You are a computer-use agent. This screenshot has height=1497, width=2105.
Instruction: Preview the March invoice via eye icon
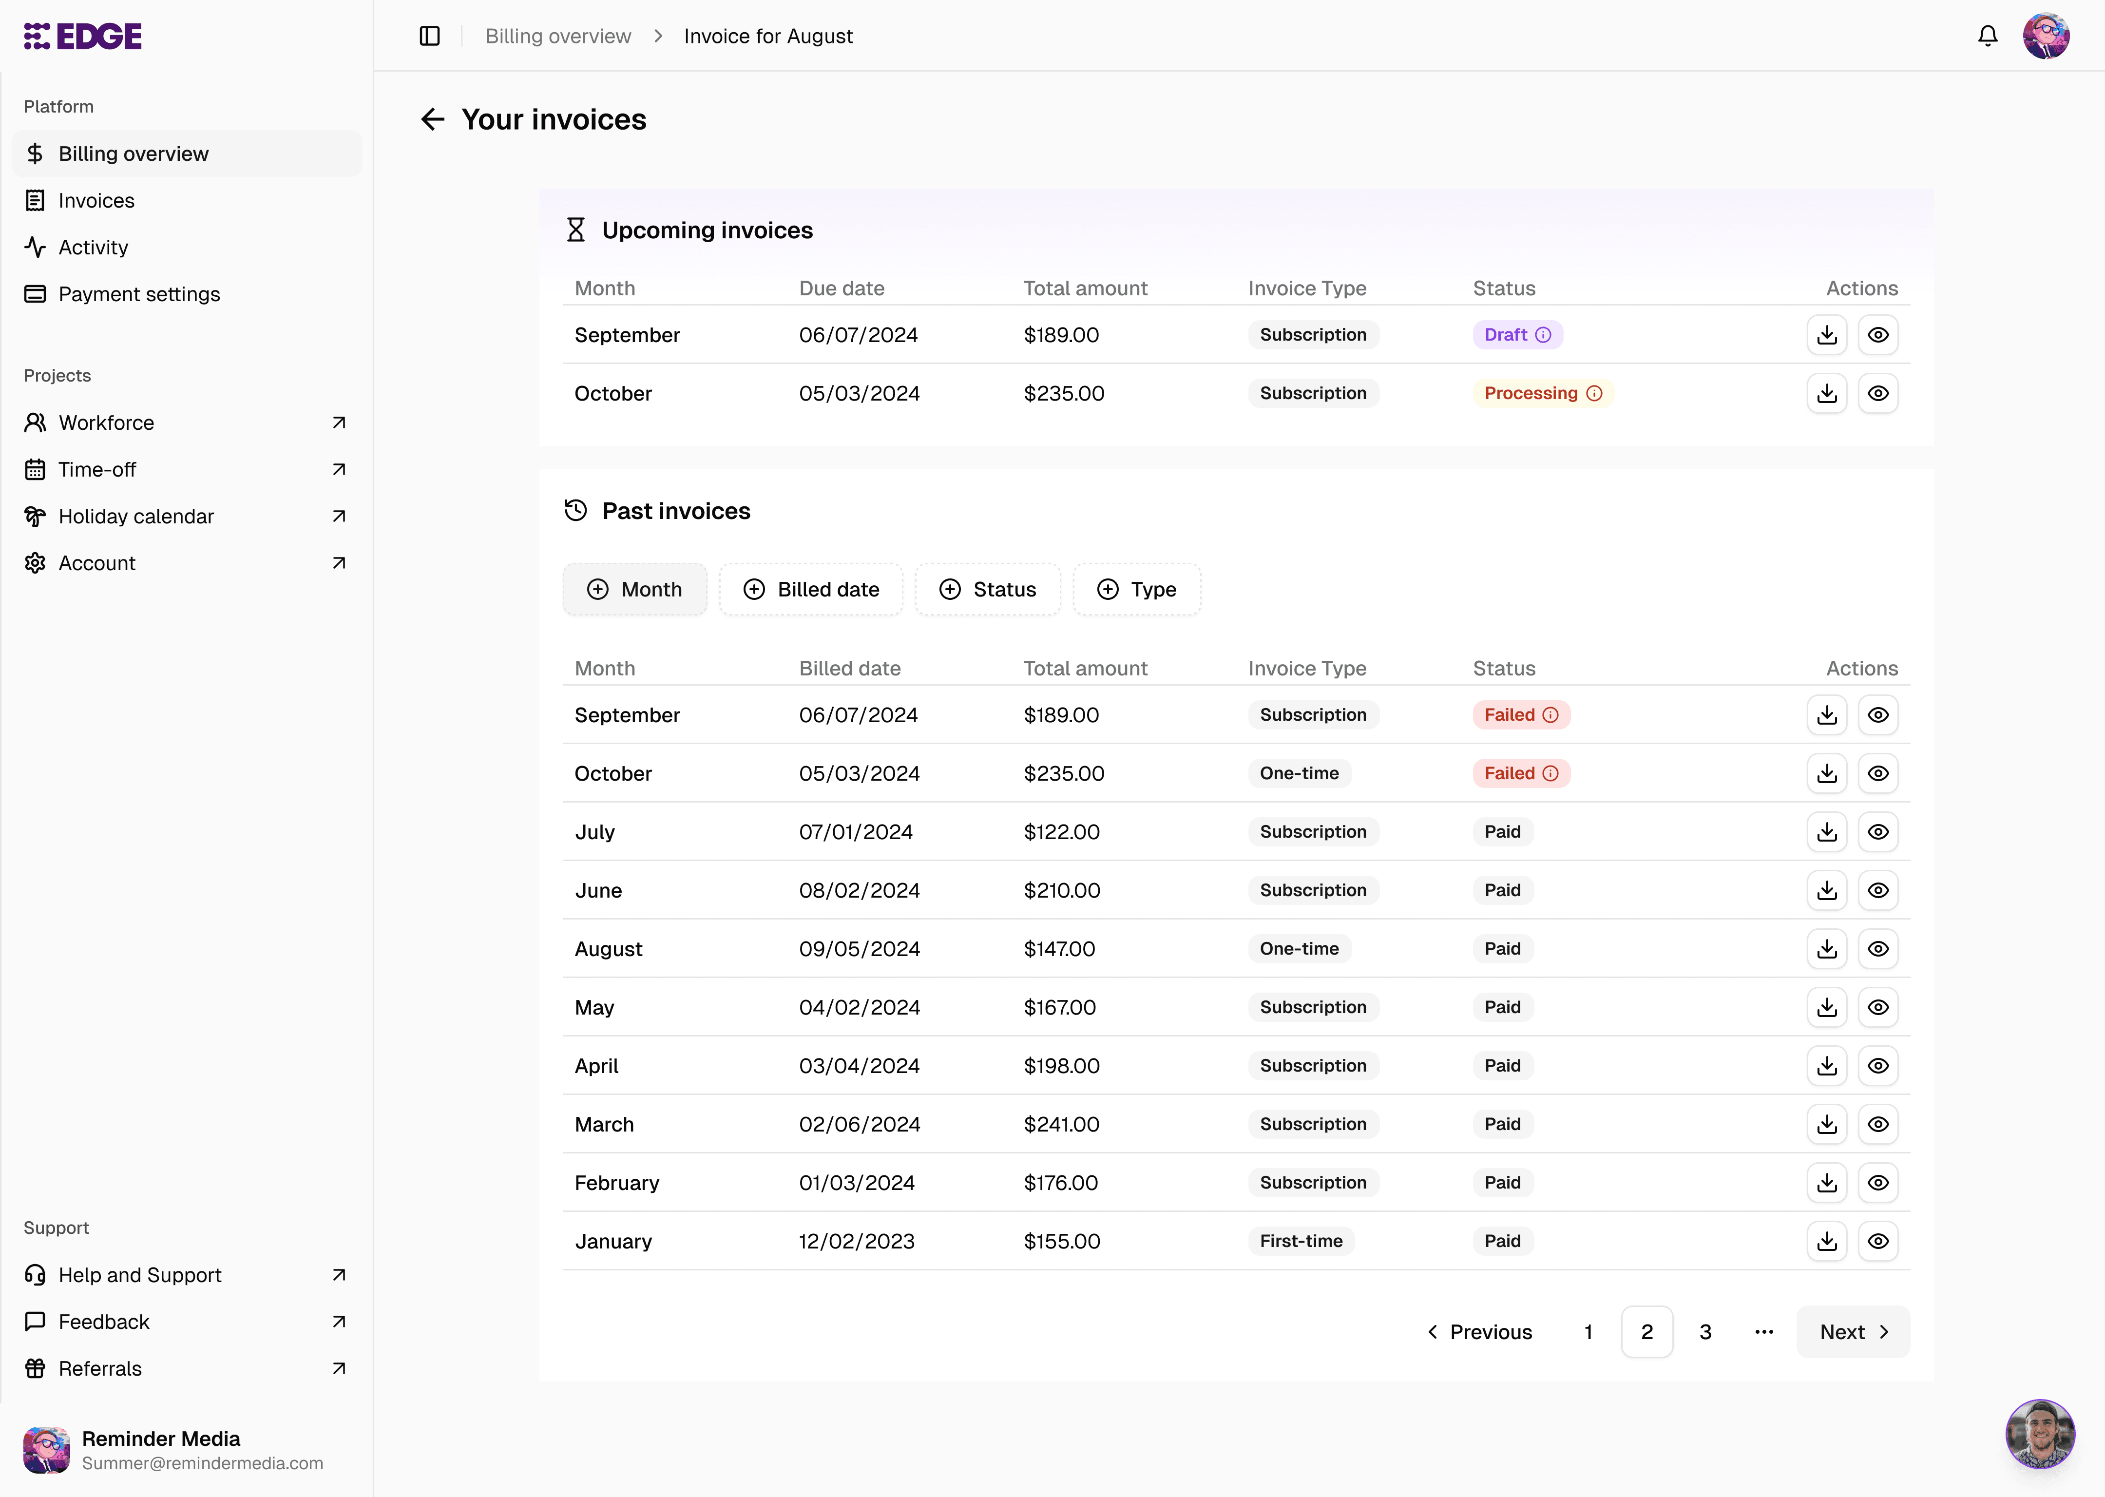click(1877, 1124)
